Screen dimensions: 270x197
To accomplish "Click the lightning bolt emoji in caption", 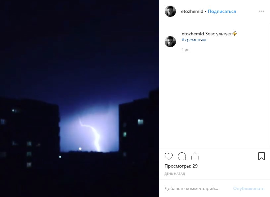I will (x=235, y=34).
